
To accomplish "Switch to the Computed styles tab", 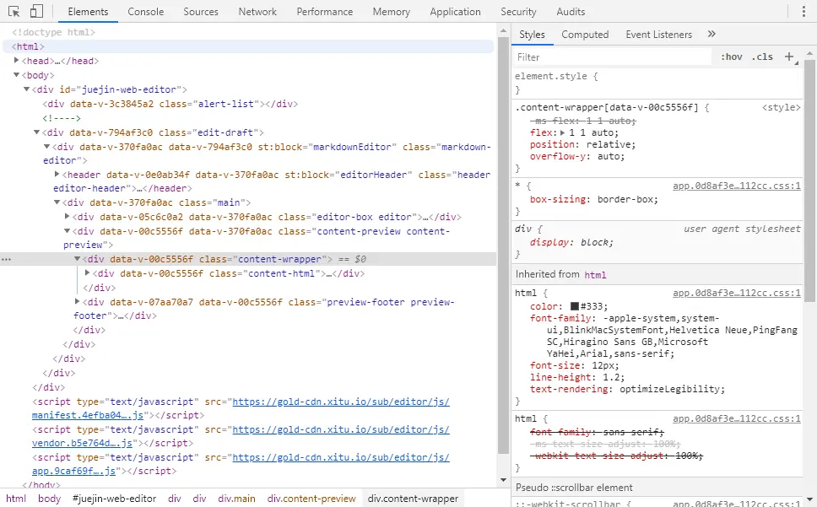I will tap(585, 35).
